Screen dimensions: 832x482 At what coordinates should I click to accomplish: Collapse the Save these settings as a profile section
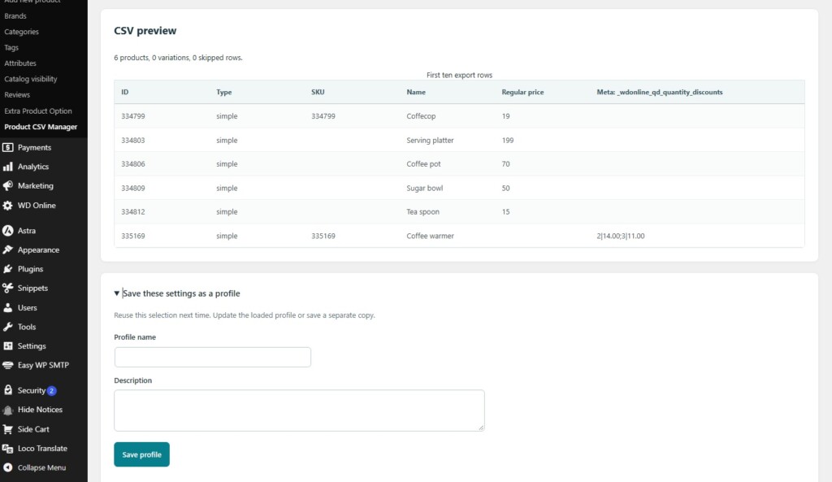(x=176, y=293)
